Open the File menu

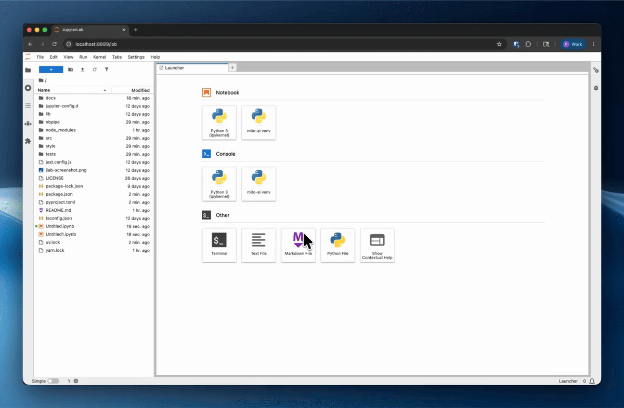tap(40, 57)
